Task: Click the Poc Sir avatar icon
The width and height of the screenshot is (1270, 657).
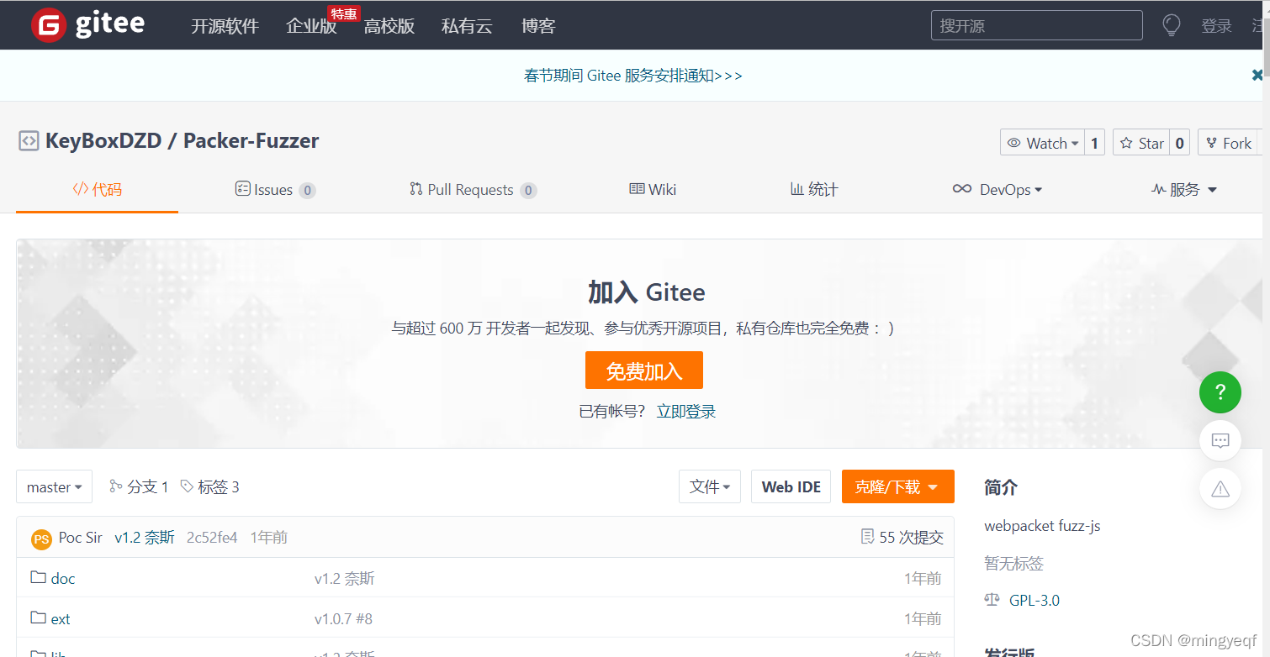Action: (x=41, y=539)
